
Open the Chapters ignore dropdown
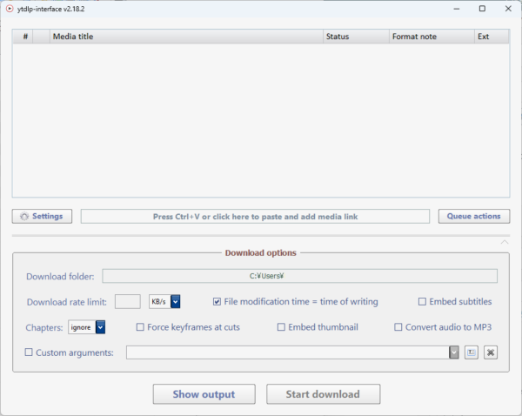pyautogui.click(x=100, y=327)
